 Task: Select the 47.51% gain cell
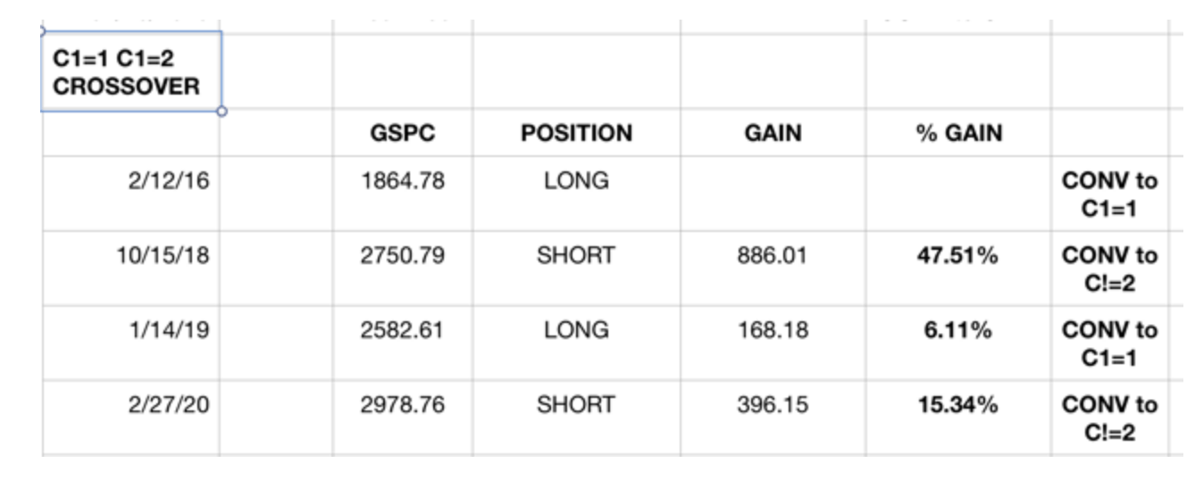pos(957,255)
